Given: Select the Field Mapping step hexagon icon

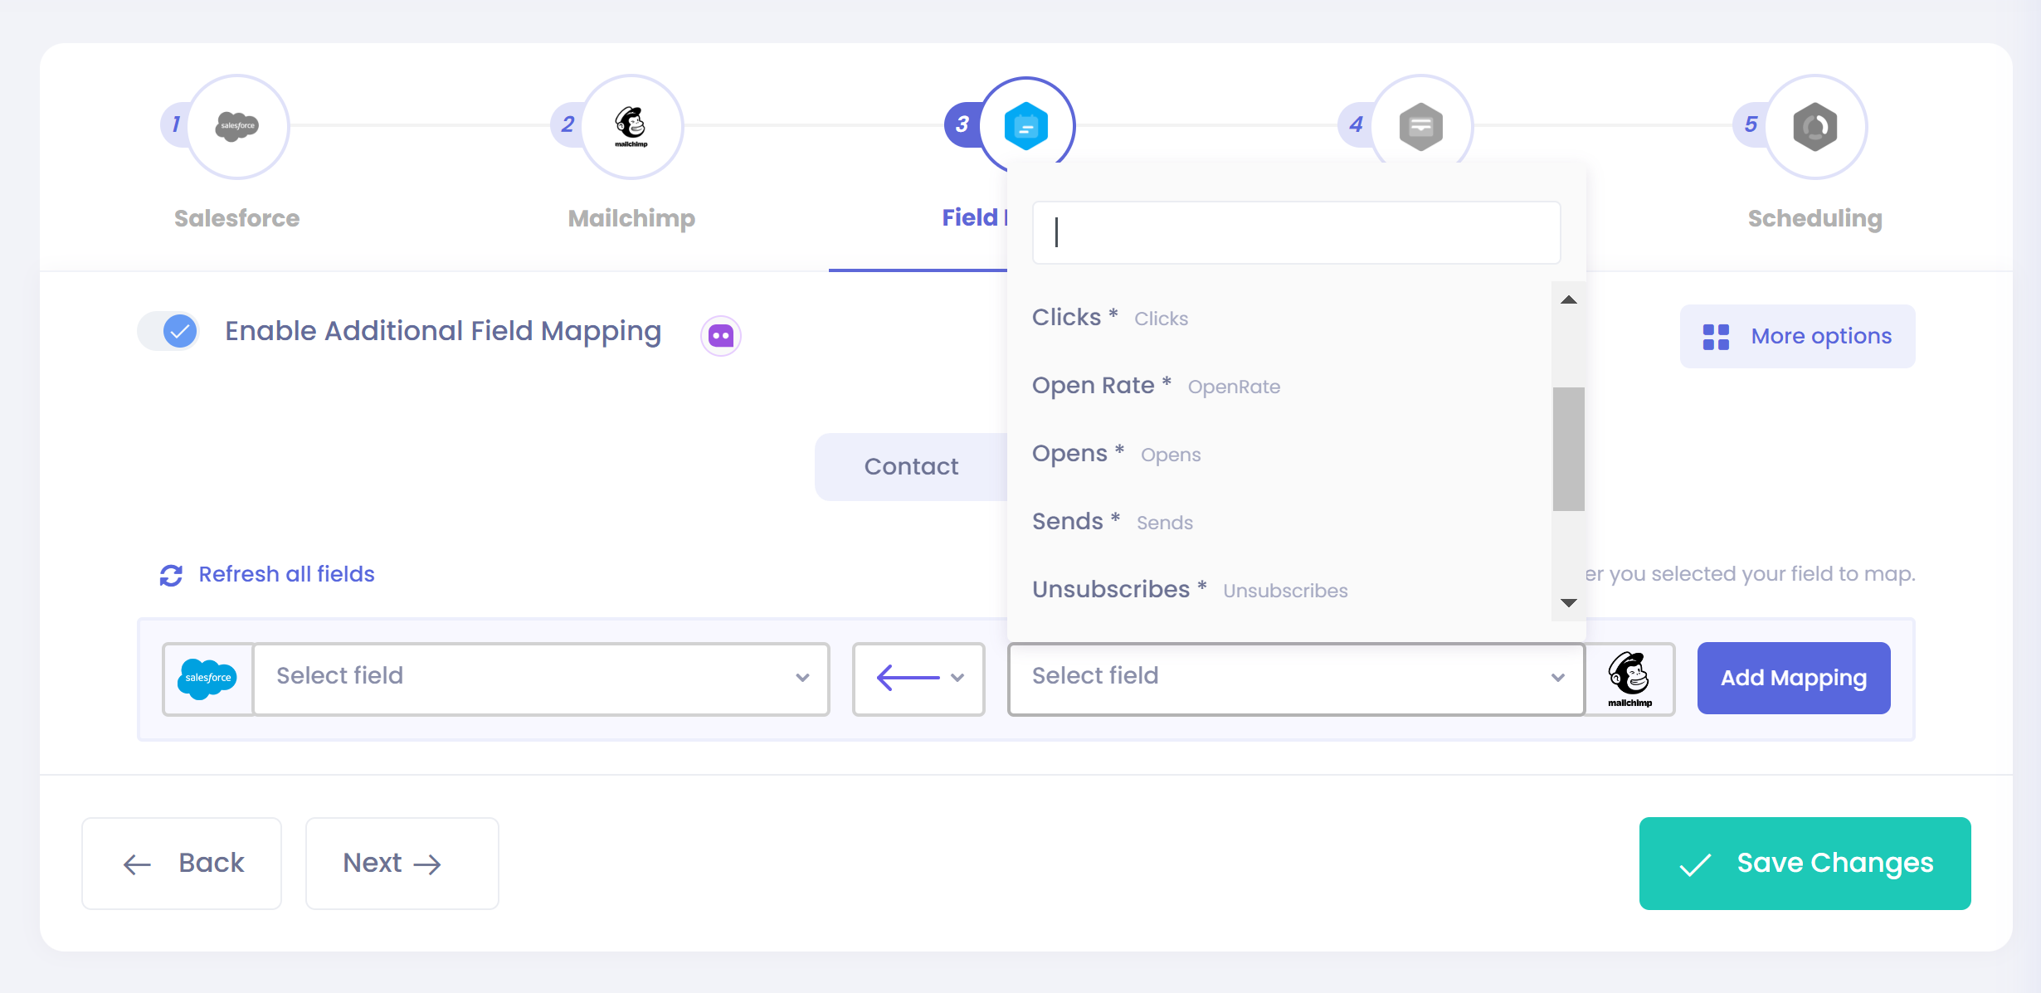Looking at the screenshot, I should click(x=1026, y=126).
